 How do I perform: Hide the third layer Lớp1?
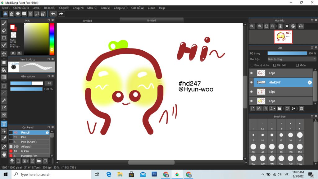pos(252,92)
